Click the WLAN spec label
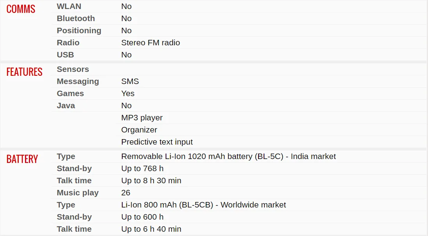The height and width of the screenshot is (236, 428). coord(69,6)
